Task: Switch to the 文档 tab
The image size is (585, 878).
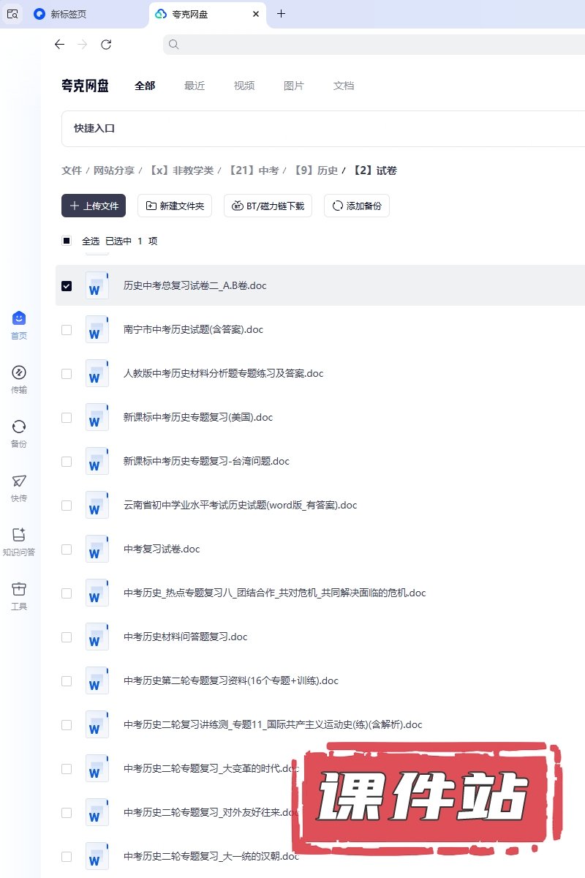Action: (x=344, y=86)
